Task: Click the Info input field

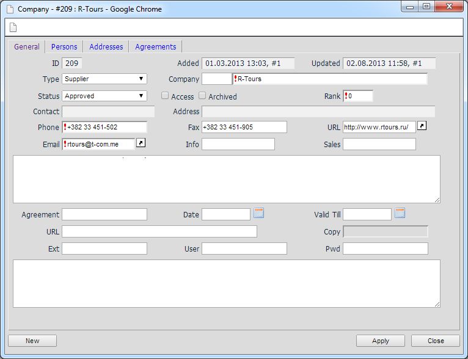Action: [238, 144]
